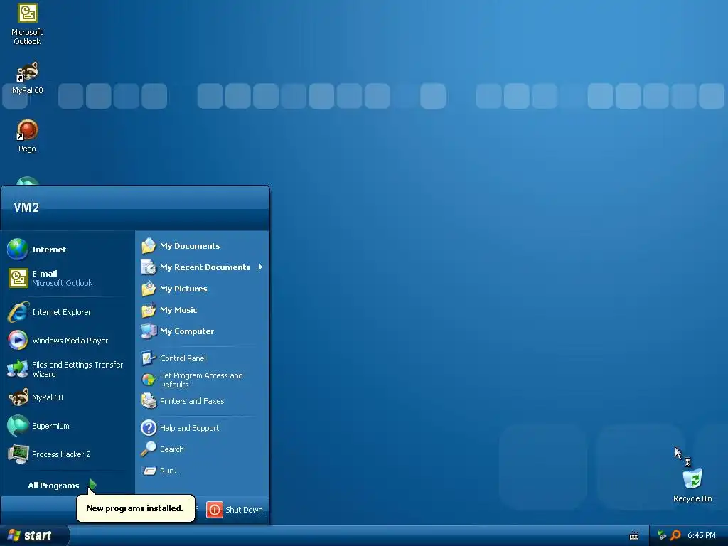Click the start button on the taskbar
Screen dimensions: 728x546
pyautogui.click(x=33, y=535)
